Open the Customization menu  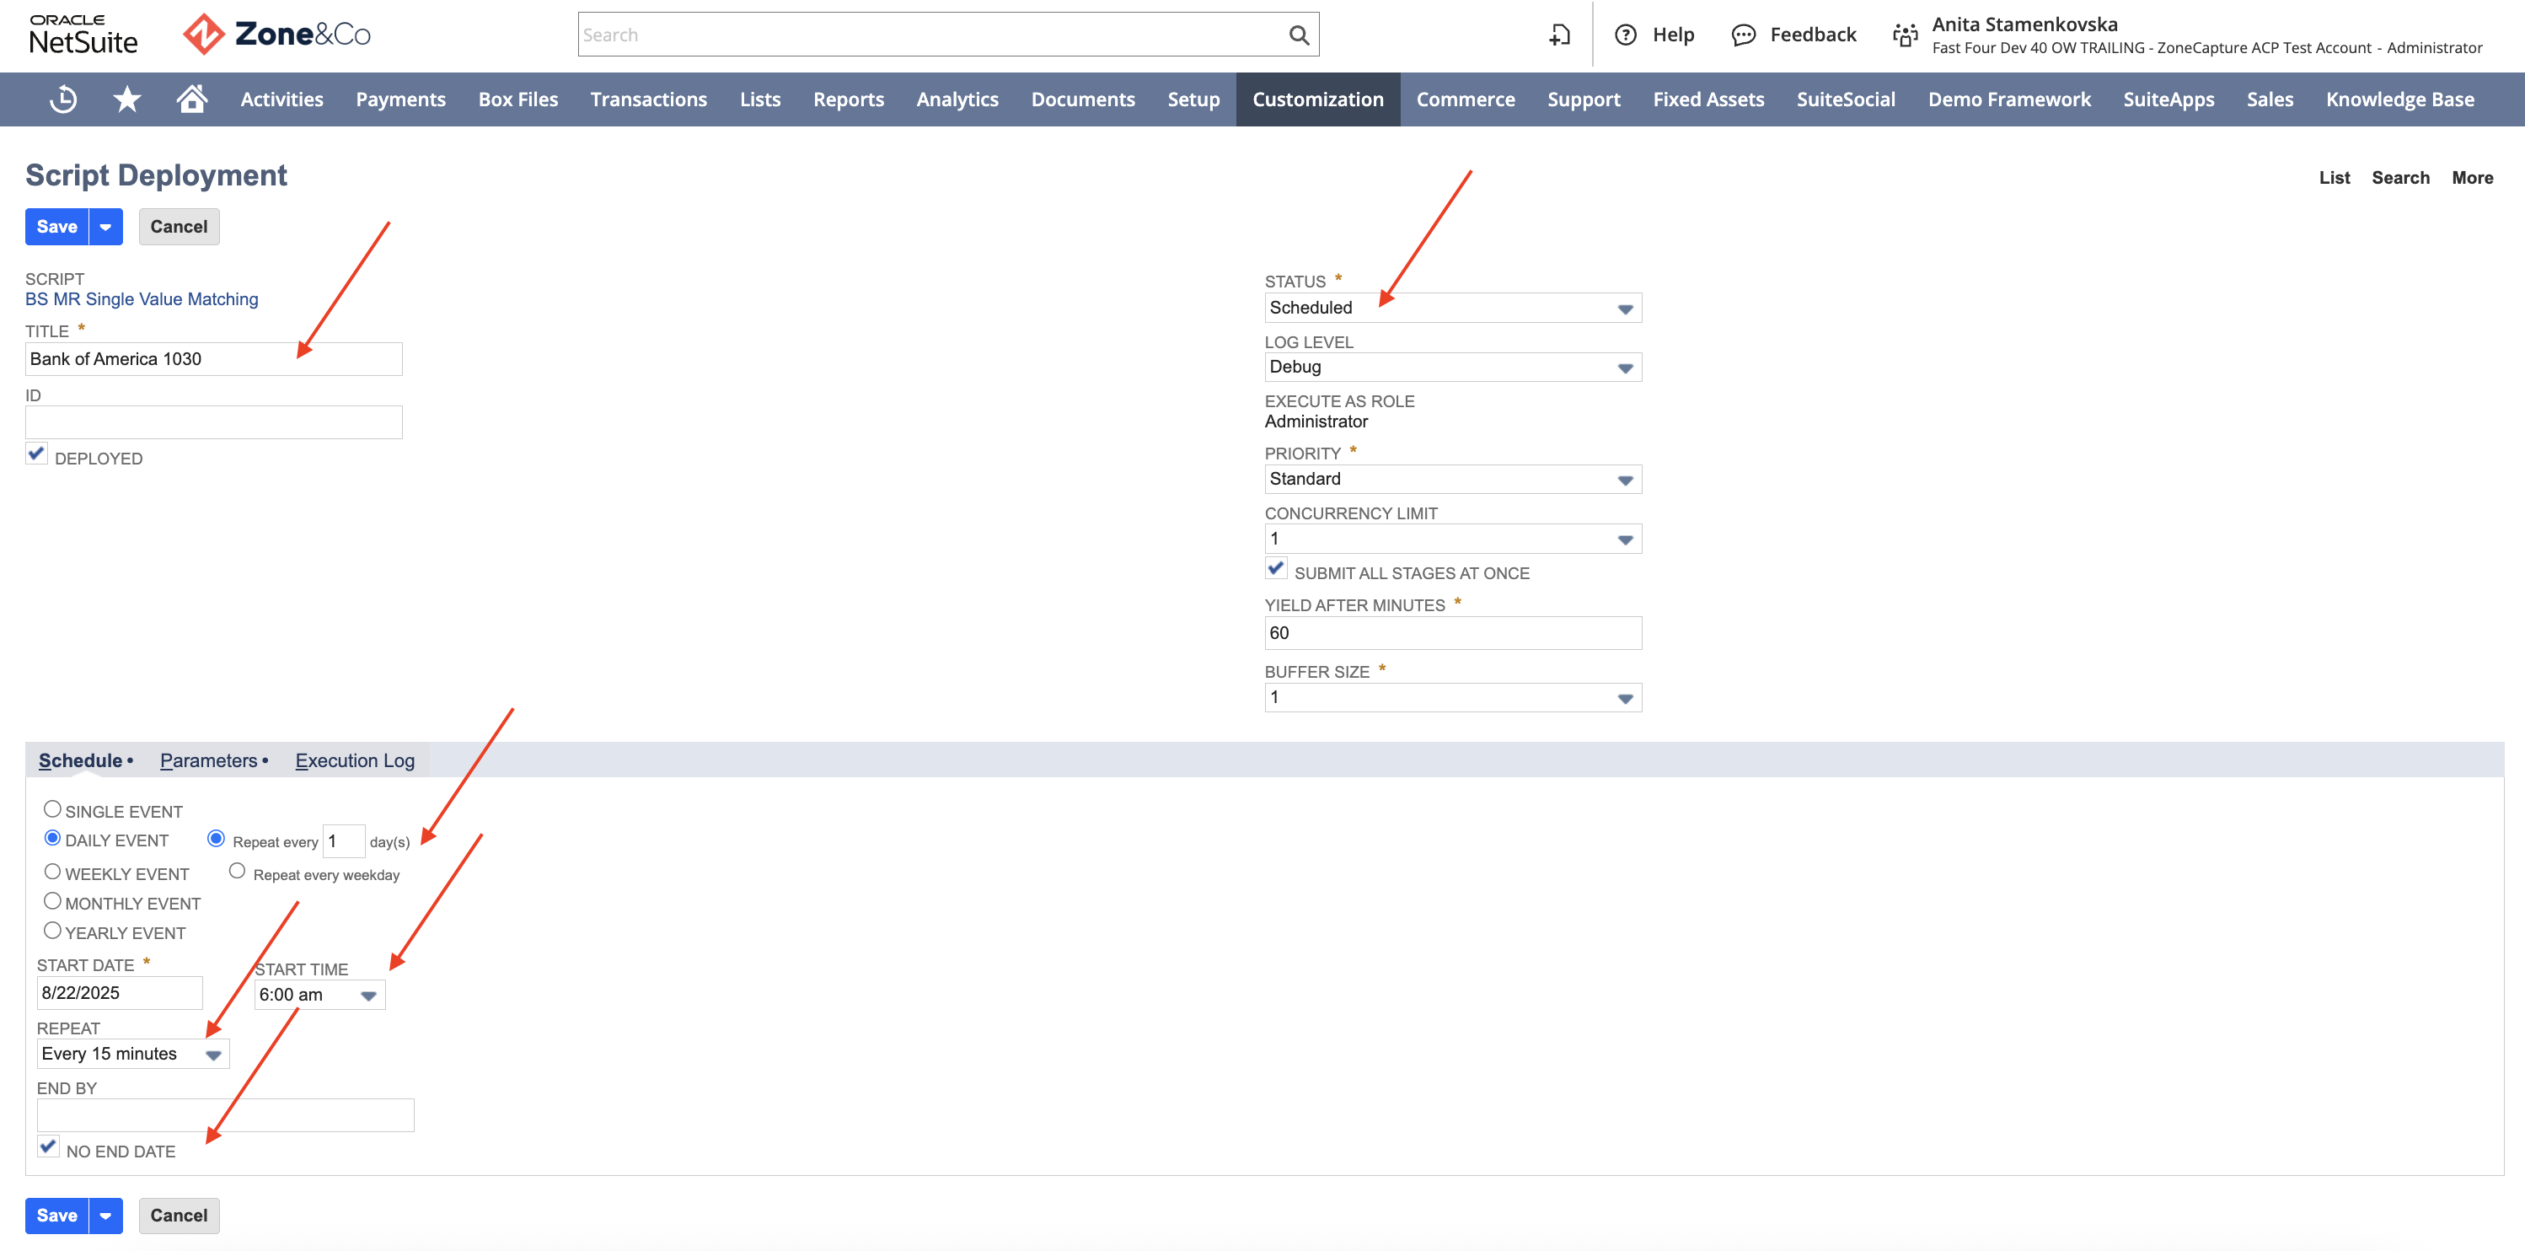[x=1317, y=99]
